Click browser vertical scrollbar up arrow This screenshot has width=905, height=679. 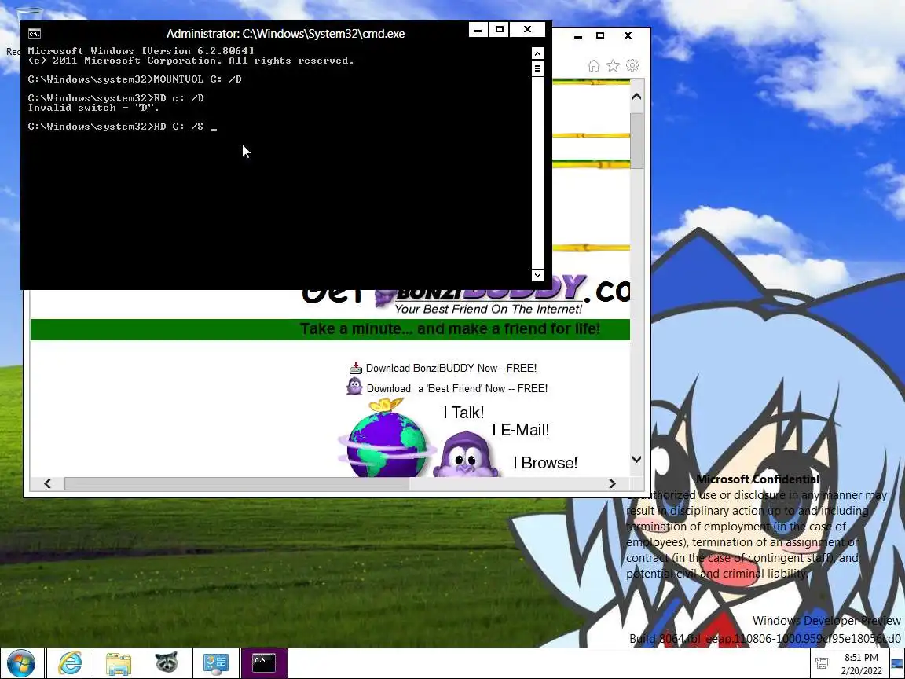point(636,97)
